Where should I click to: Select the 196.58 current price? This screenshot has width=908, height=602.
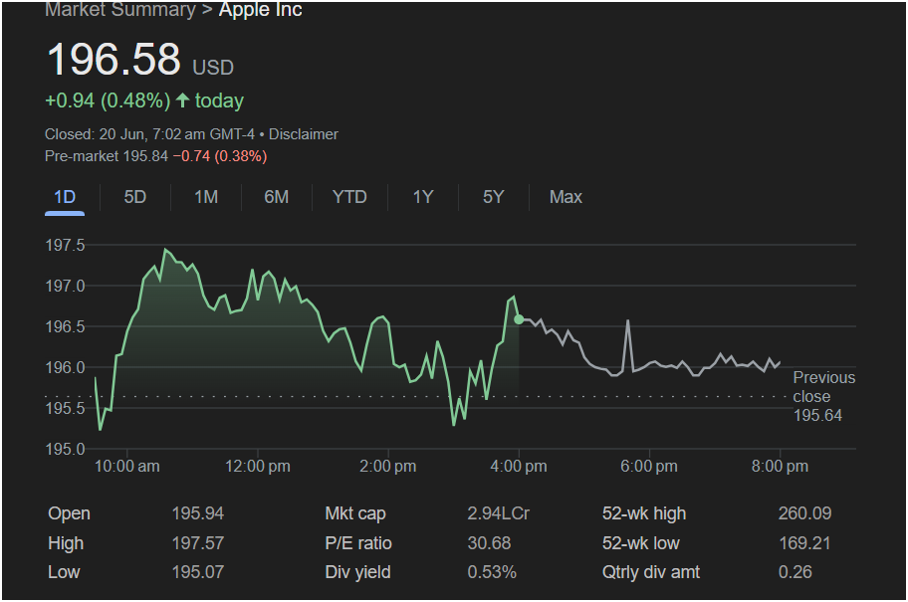pos(113,59)
